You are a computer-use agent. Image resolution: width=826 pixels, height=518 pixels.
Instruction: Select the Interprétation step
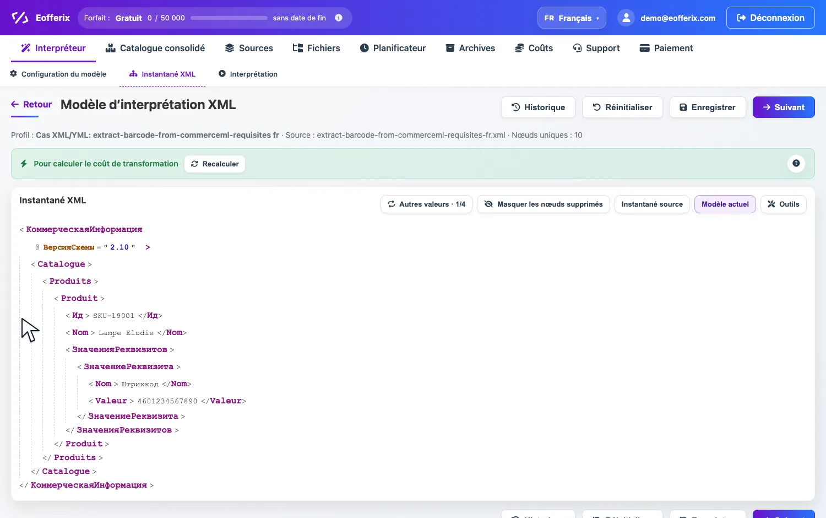coord(248,74)
